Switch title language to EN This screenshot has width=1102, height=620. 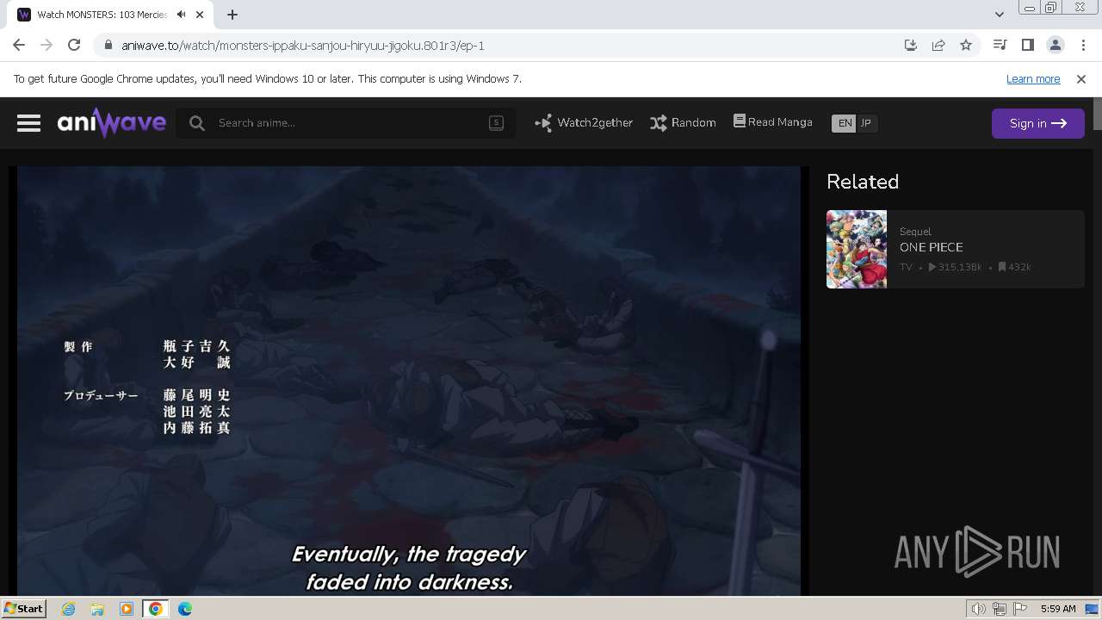coord(845,123)
